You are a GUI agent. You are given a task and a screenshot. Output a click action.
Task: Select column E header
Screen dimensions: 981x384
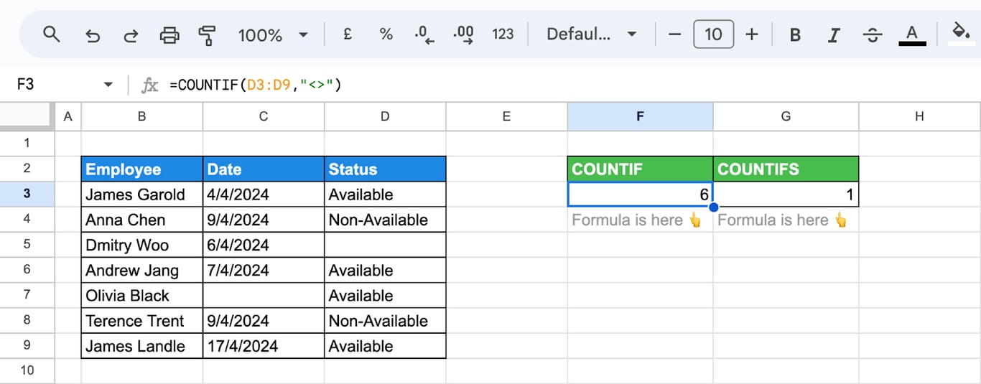pos(506,116)
